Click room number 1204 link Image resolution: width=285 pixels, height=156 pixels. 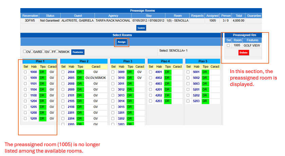tap(34, 101)
